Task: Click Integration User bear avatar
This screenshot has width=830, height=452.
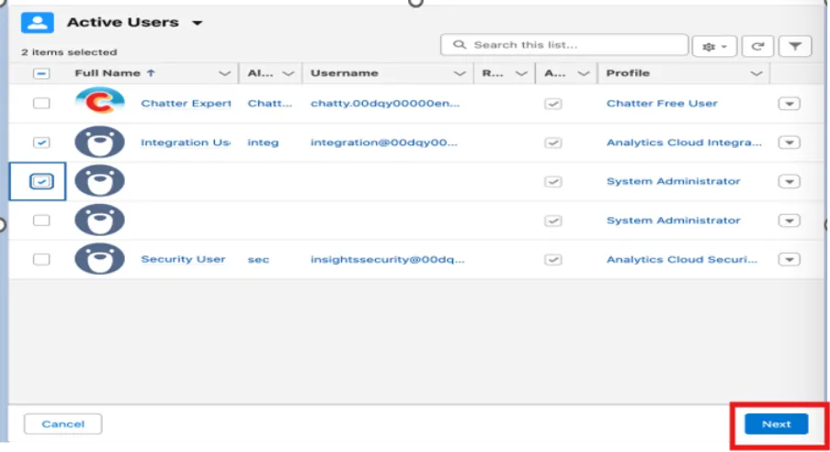Action: (x=99, y=141)
